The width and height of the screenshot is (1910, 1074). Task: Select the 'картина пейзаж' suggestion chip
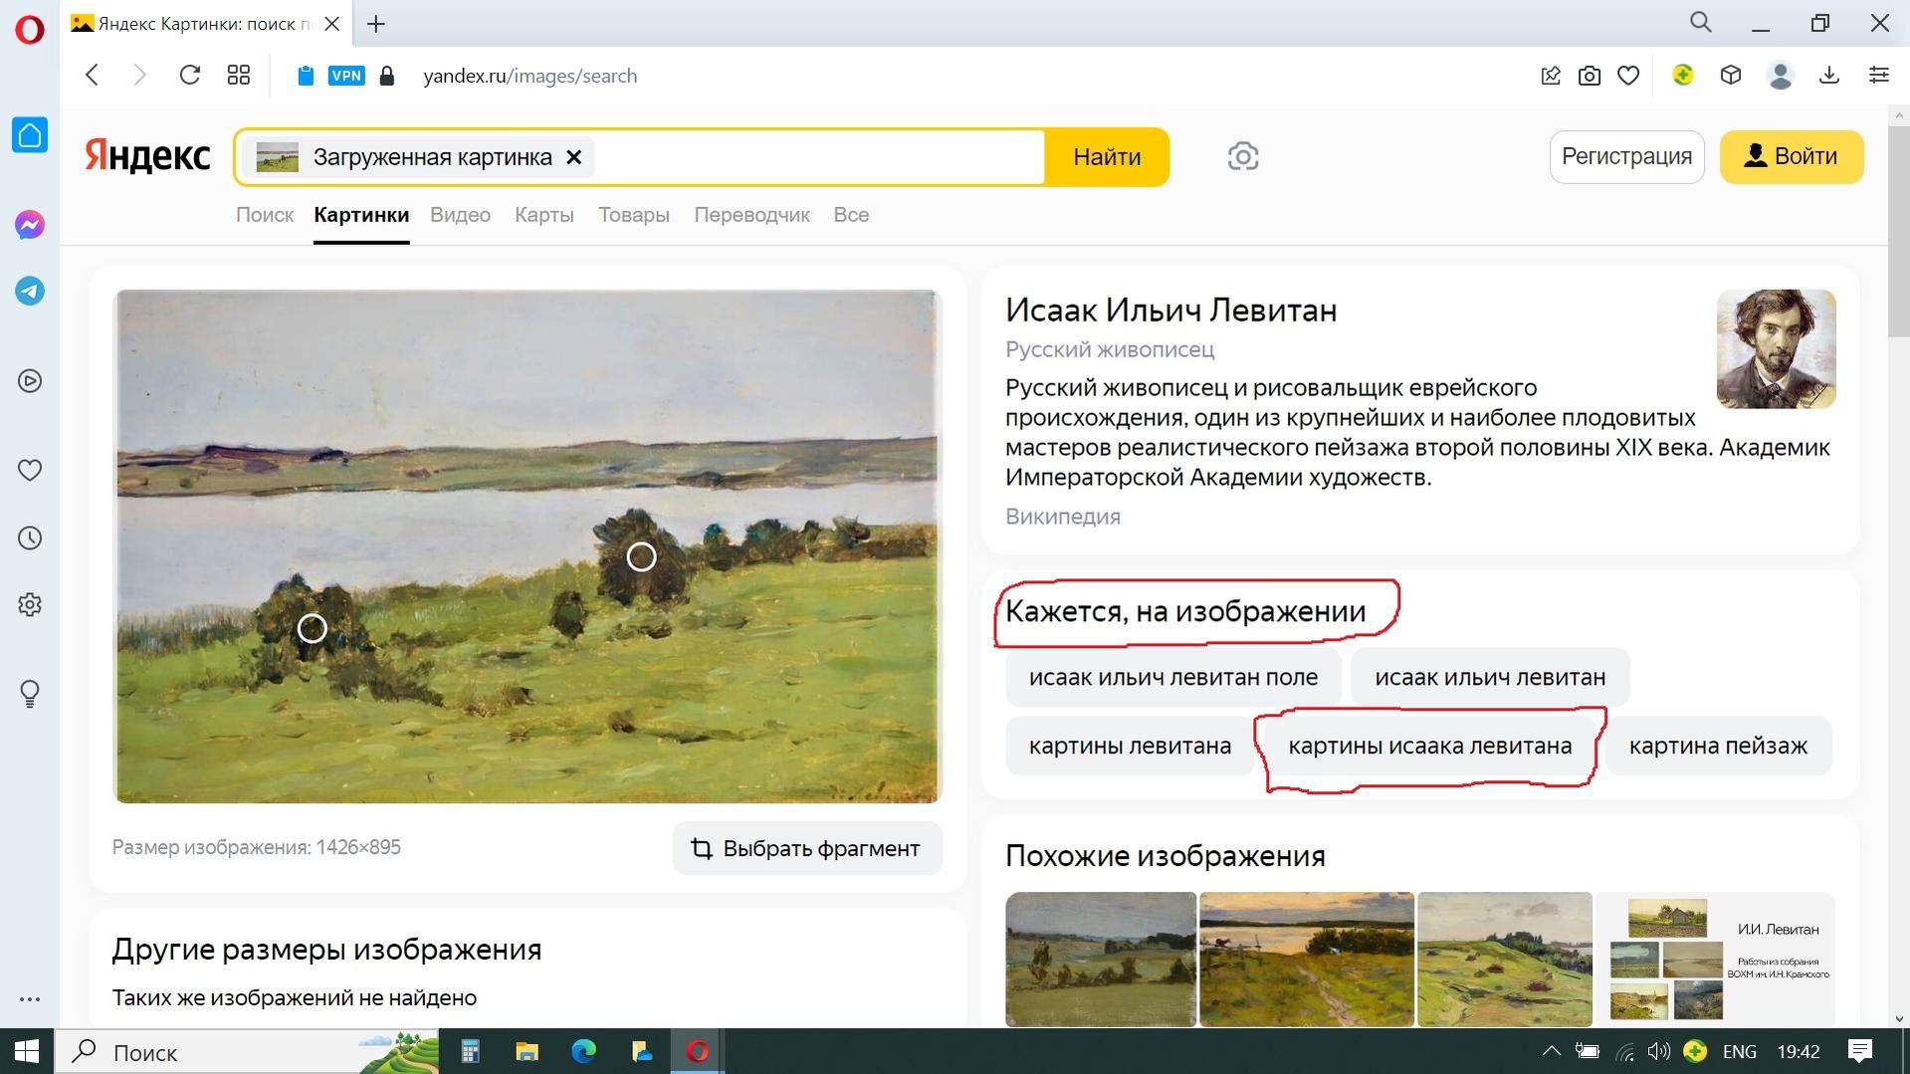click(1718, 746)
